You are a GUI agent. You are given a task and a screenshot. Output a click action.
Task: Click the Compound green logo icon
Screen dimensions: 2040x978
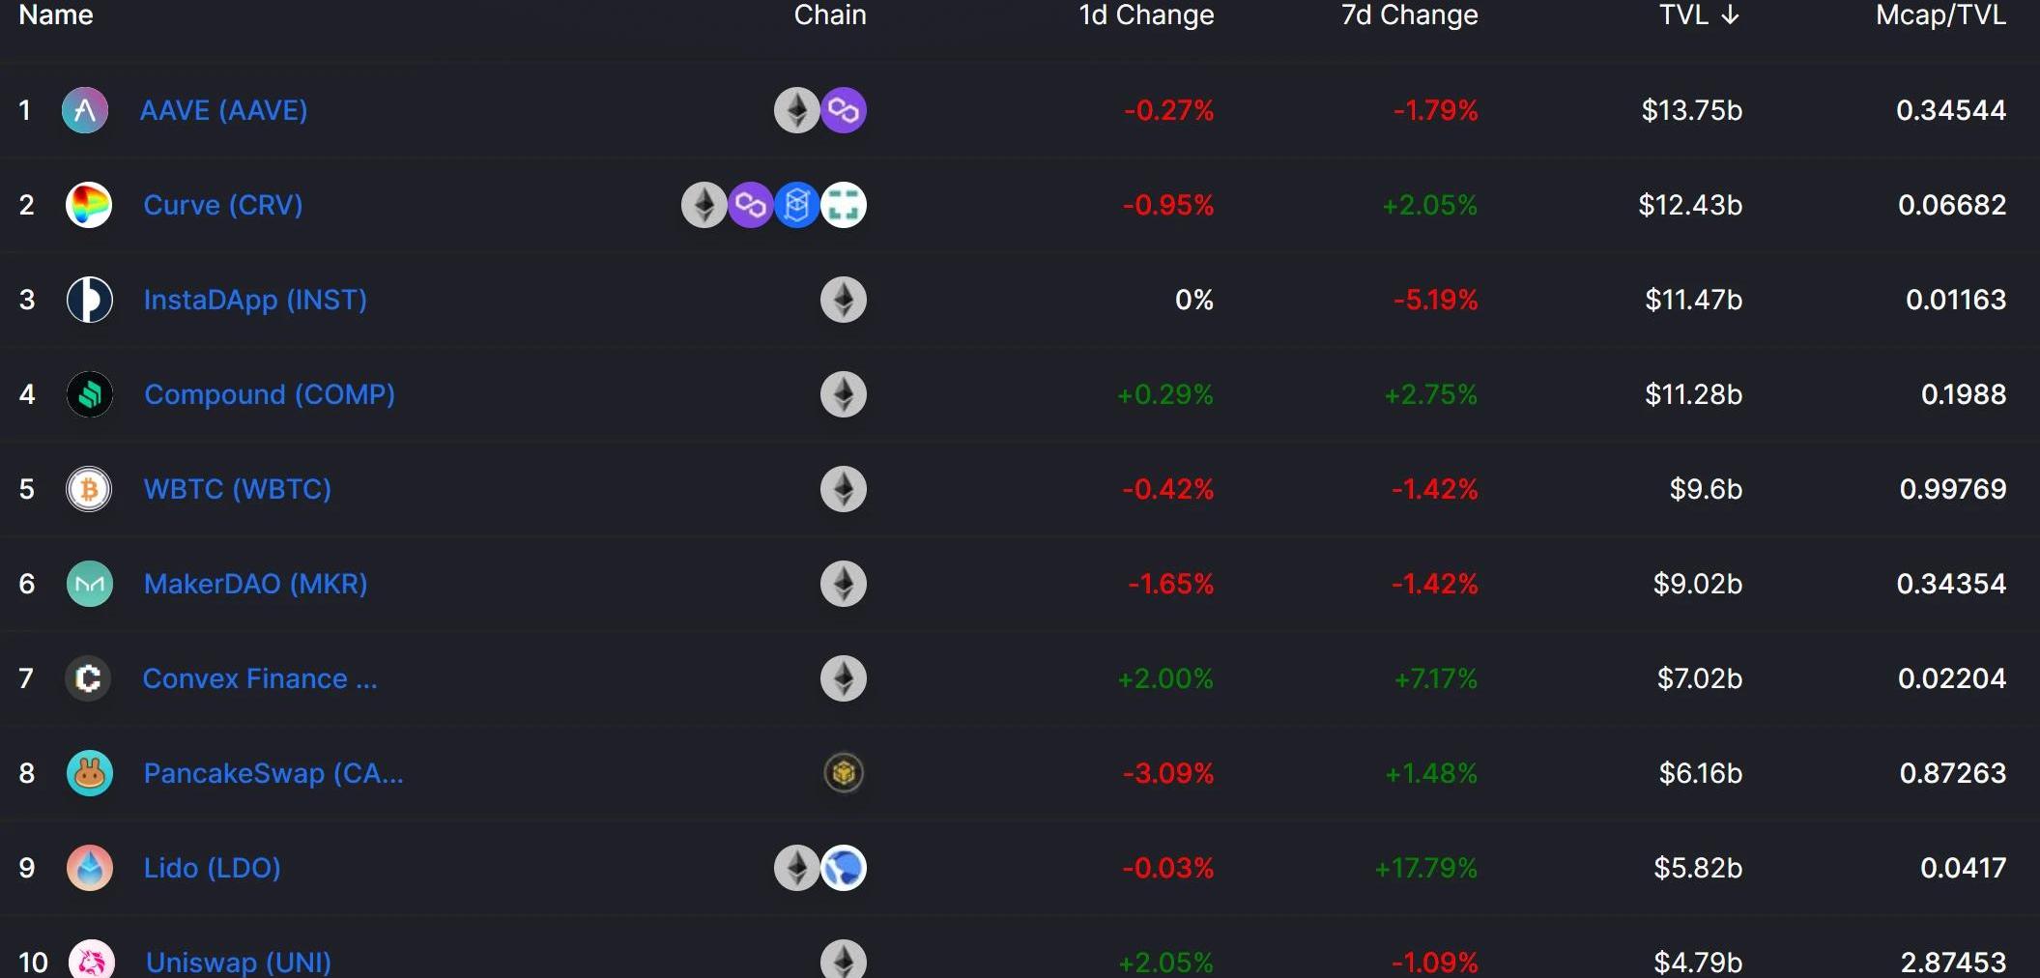[90, 394]
